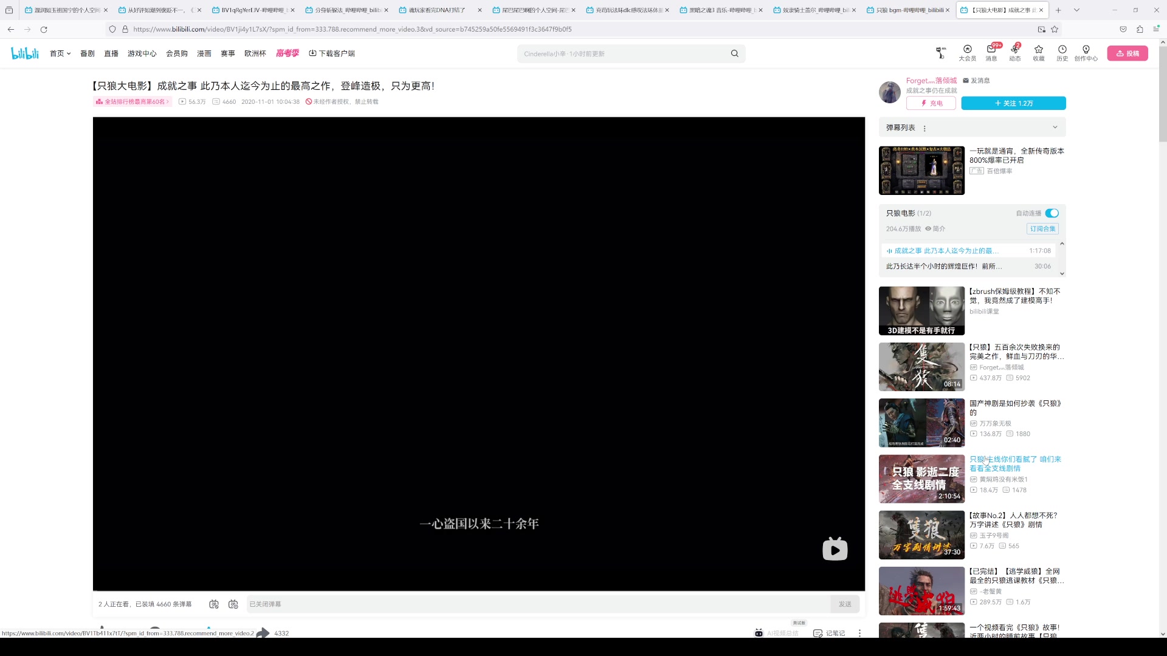Switch to the 只狼 bgm browser tab
This screenshot has height=656, width=1167.
[909, 10]
